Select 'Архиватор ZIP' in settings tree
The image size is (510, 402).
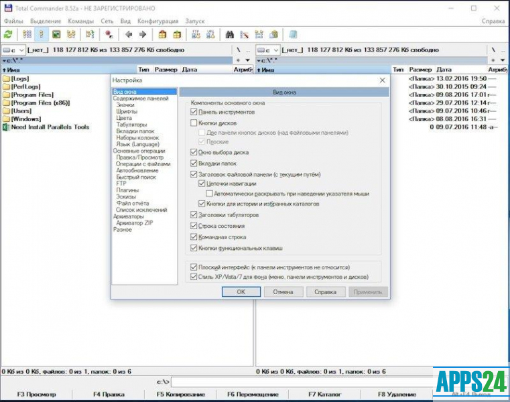click(x=134, y=223)
